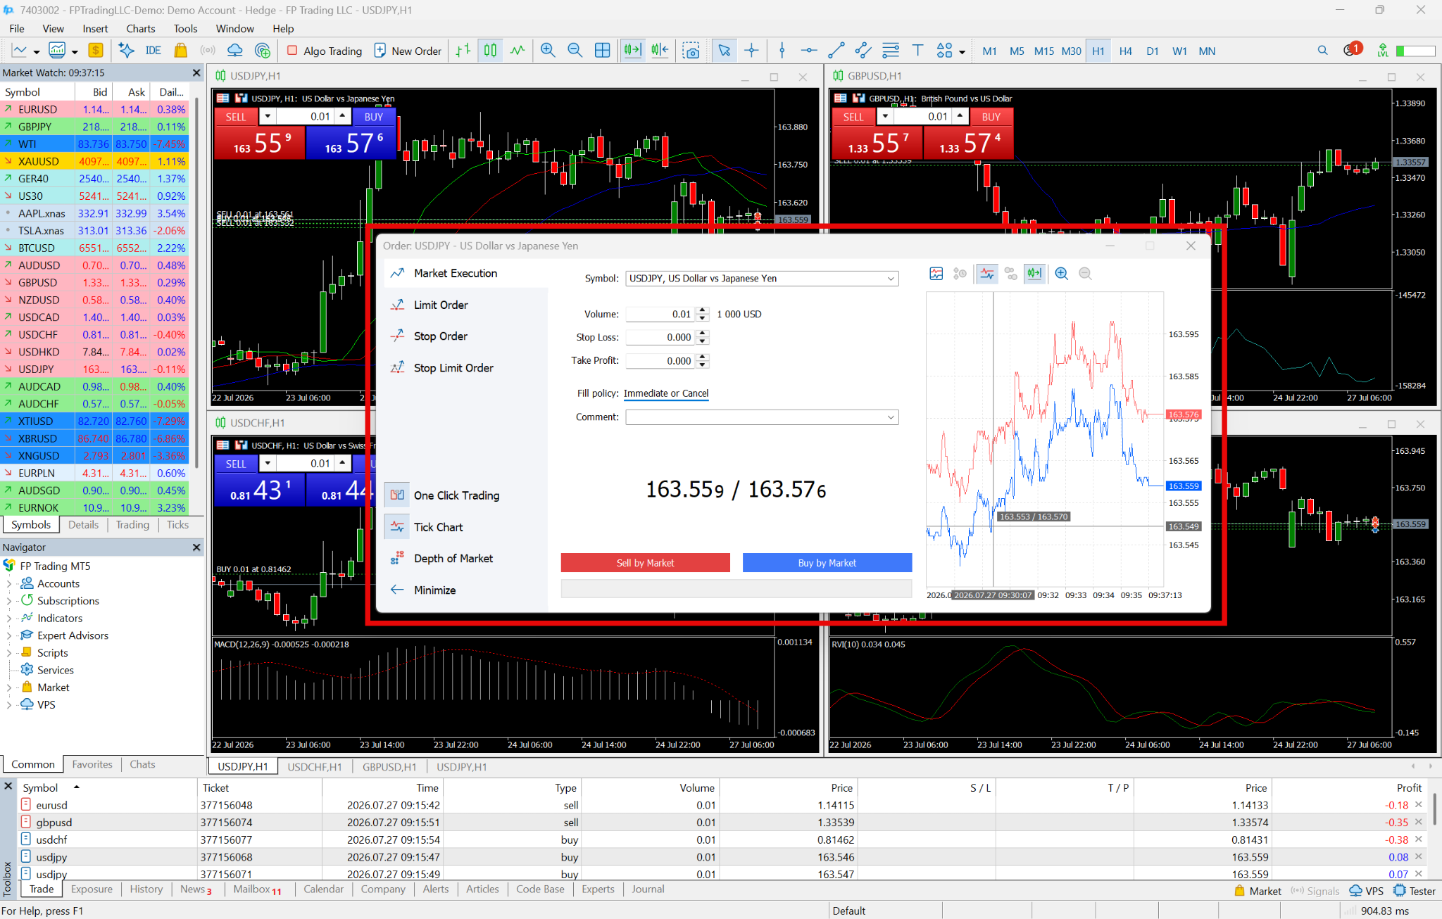The width and height of the screenshot is (1442, 919).
Task: Expand the Accounts node in Navigator
Action: point(8,584)
